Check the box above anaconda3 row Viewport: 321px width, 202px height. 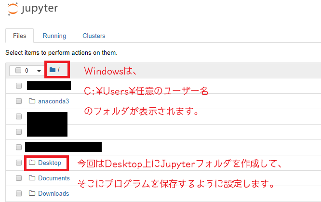pos(19,86)
